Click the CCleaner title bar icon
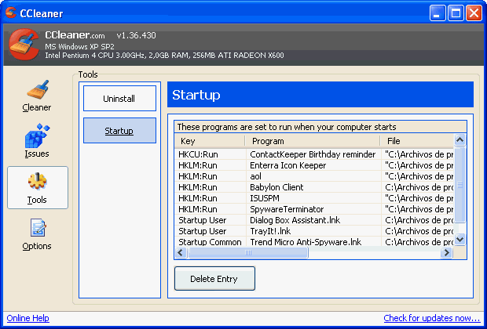Viewport: 487px width, 329px height. coord(11,13)
